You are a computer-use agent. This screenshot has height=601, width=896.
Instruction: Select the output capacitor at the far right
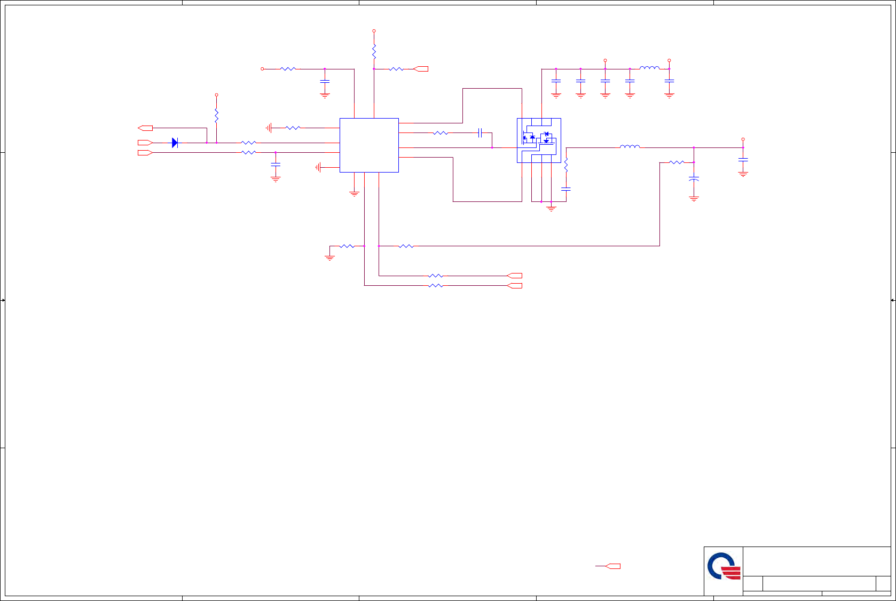(x=743, y=159)
